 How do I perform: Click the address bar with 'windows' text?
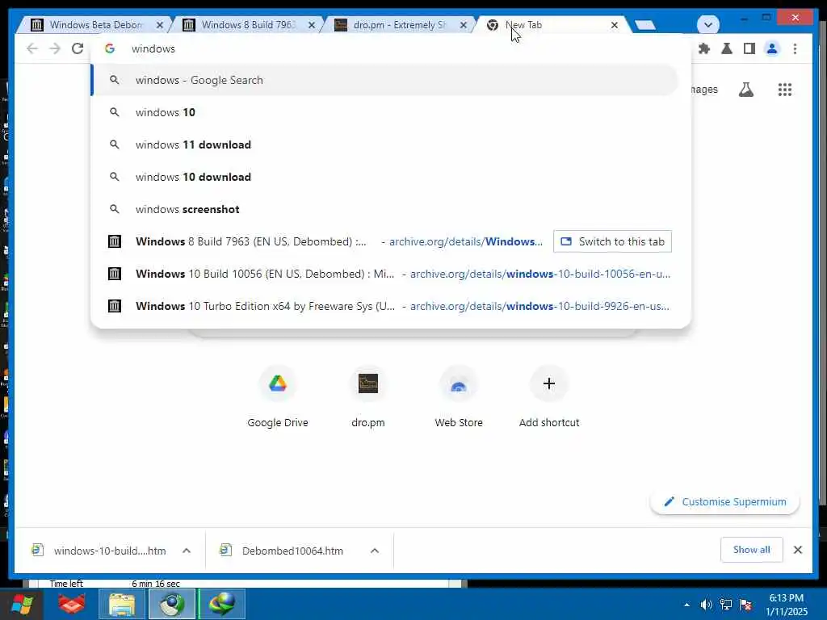[x=390, y=48]
